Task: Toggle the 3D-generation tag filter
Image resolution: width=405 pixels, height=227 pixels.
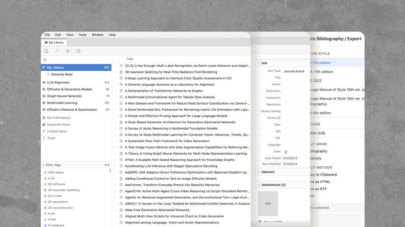Action: (56, 202)
